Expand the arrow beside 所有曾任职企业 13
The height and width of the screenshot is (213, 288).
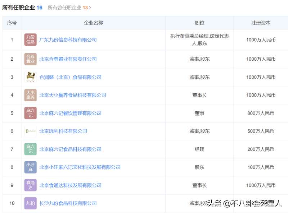[90, 8]
